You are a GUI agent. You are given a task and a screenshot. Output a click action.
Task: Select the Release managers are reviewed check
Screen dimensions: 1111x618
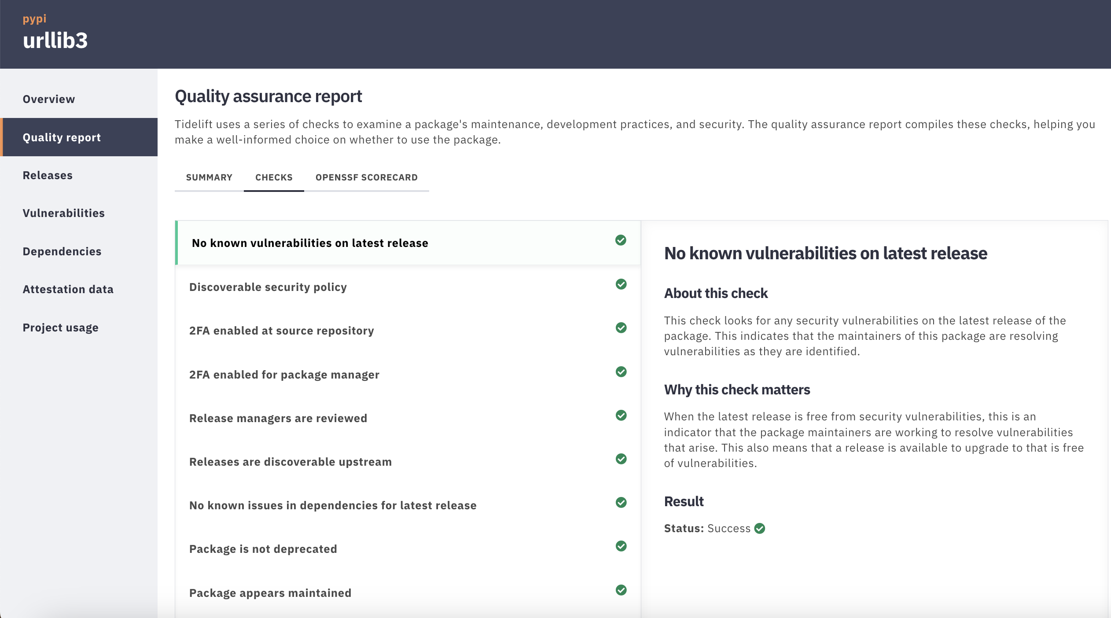(x=408, y=418)
